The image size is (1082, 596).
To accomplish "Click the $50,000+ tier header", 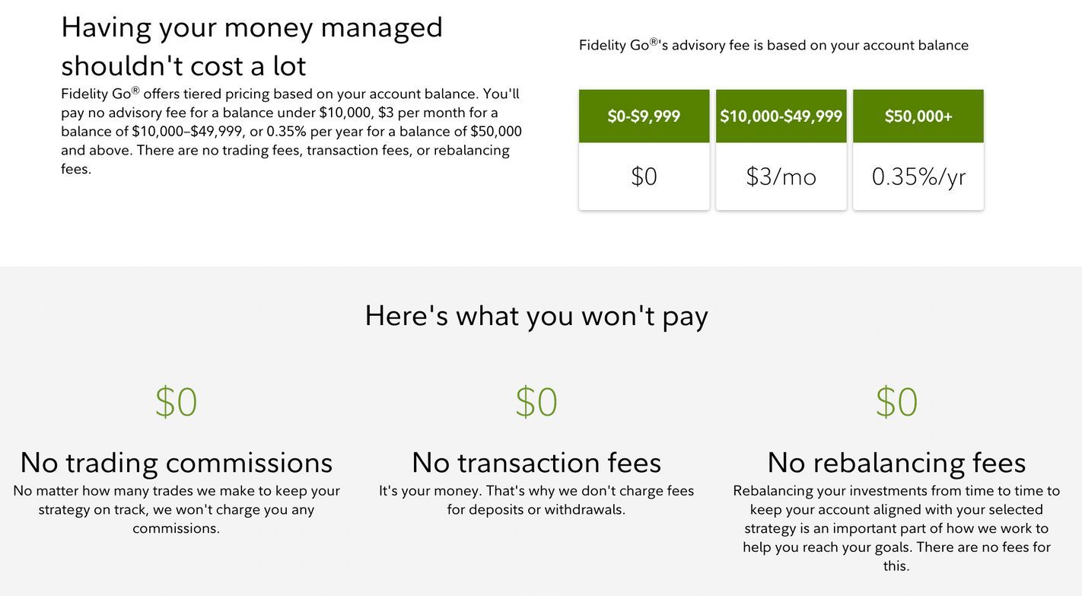I will click(918, 116).
